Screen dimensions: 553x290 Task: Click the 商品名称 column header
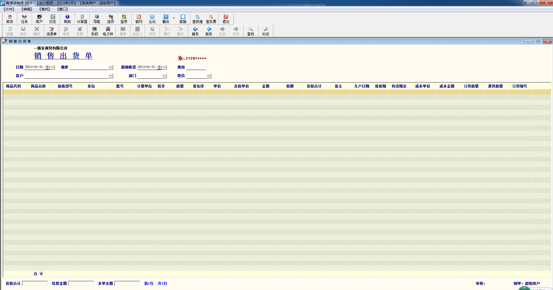tap(38, 86)
